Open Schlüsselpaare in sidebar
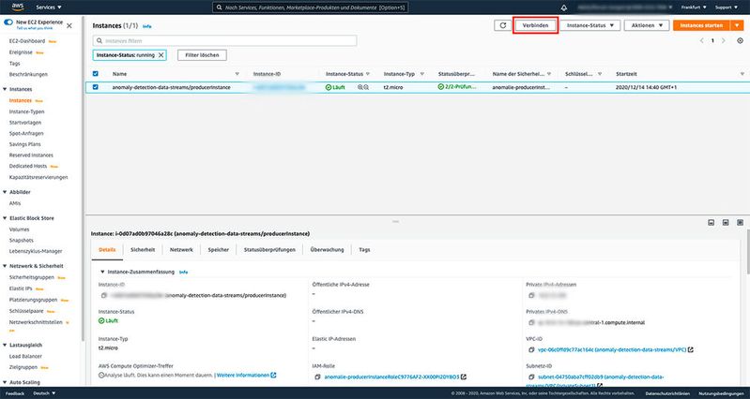 (26, 311)
